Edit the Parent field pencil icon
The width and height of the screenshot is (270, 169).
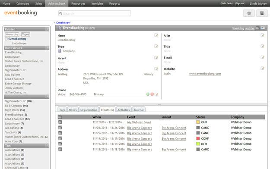tap(156, 58)
